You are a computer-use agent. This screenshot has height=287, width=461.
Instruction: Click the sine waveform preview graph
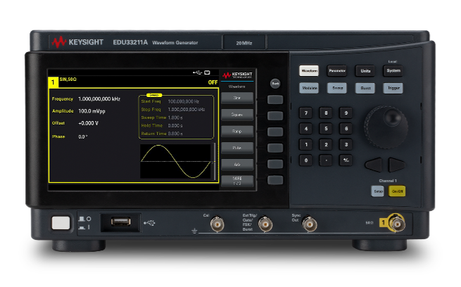(x=176, y=161)
